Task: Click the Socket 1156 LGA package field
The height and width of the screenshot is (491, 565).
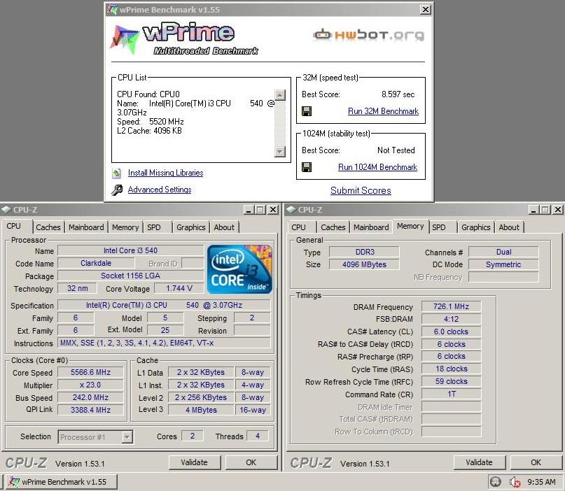Action: coord(130,276)
